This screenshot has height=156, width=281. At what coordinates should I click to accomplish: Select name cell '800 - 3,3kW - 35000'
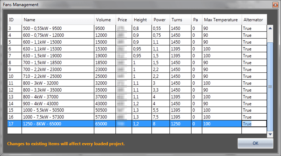(x=58, y=90)
